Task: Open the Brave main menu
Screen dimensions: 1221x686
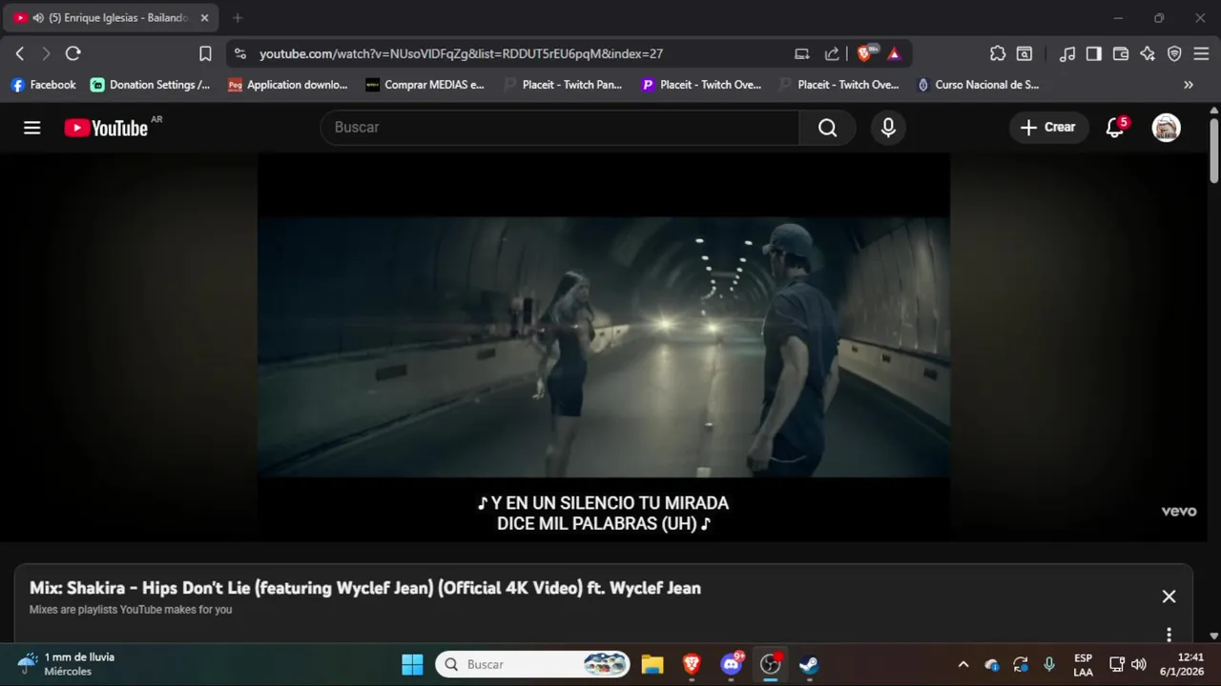Action: [1201, 53]
